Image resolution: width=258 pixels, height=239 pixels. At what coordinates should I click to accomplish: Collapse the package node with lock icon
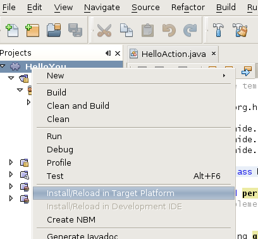pyautogui.click(x=20, y=90)
